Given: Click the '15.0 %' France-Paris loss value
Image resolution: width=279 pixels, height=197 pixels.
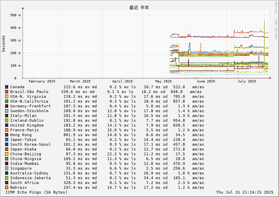Looking at the screenshot, I should 114,130.
